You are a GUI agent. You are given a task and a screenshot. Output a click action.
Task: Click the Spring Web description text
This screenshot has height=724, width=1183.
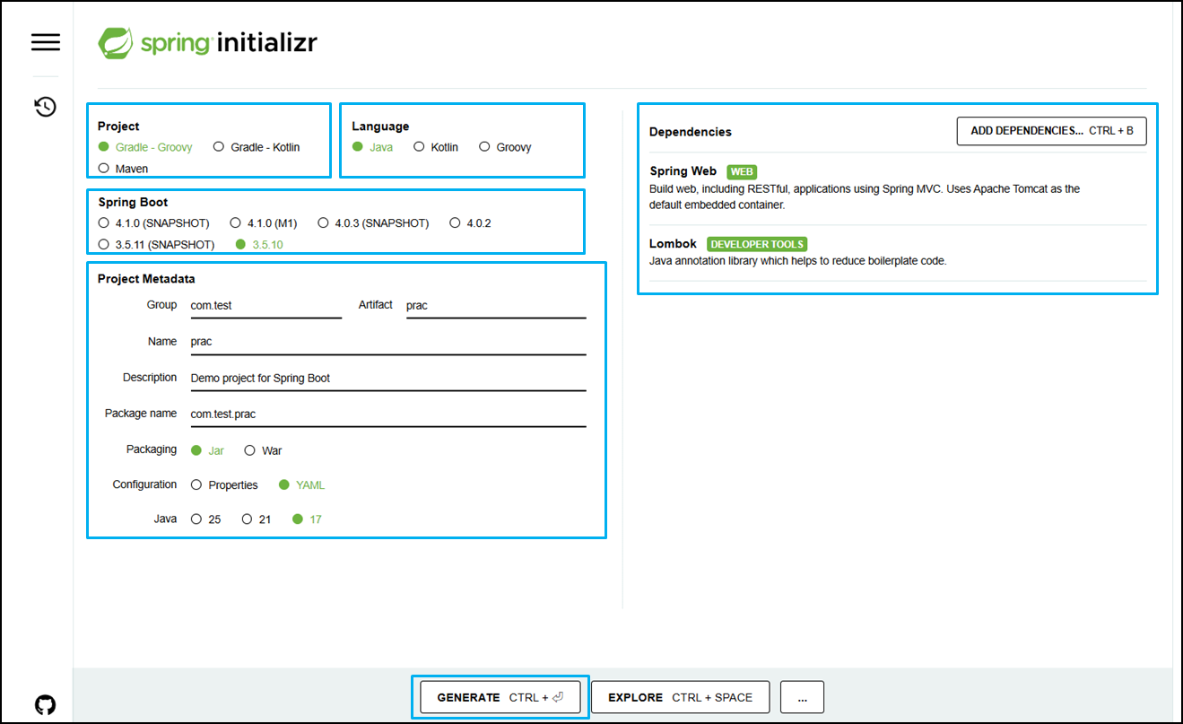[x=865, y=196]
